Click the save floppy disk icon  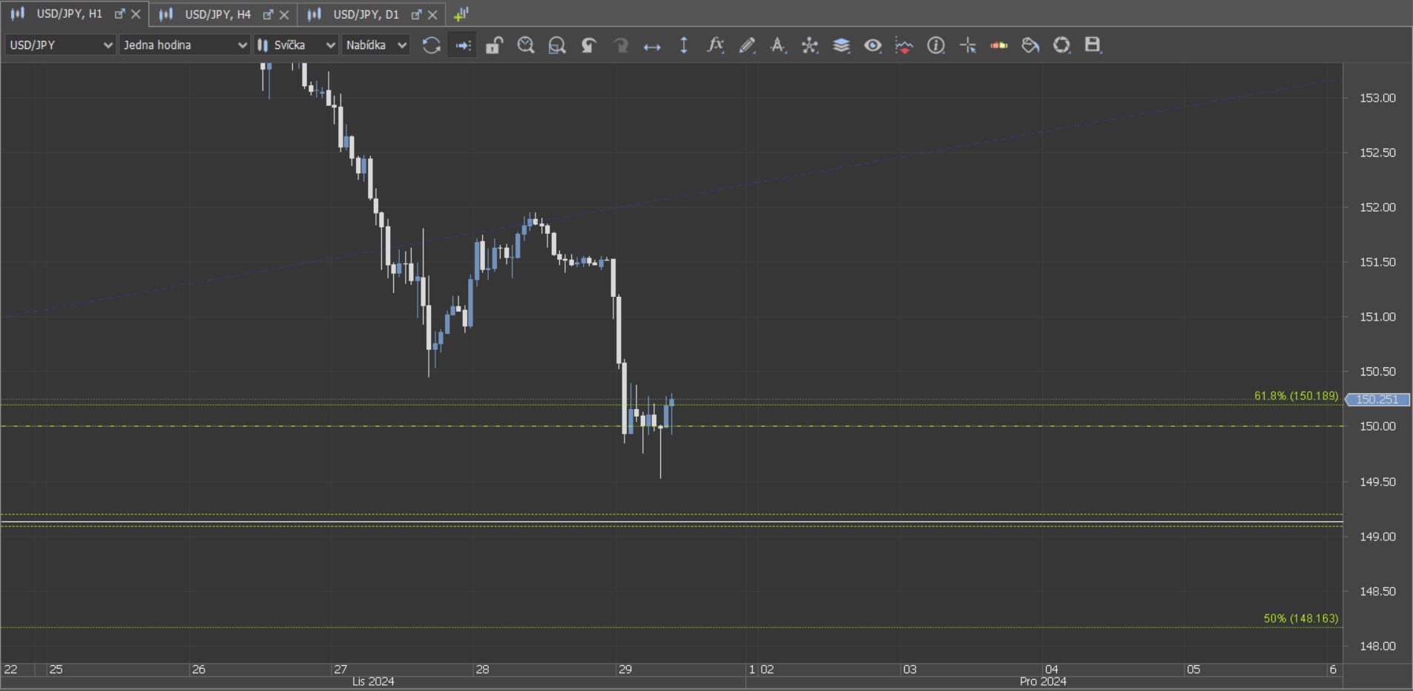tap(1093, 45)
